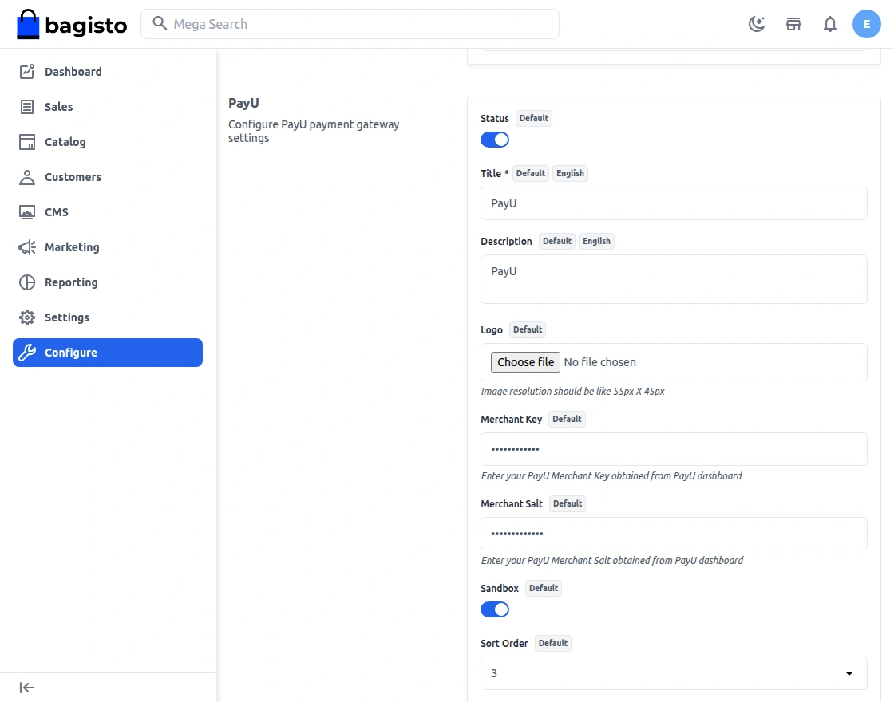Turn off the Sandbox toggle
The height and width of the screenshot is (702, 894).
(x=495, y=609)
